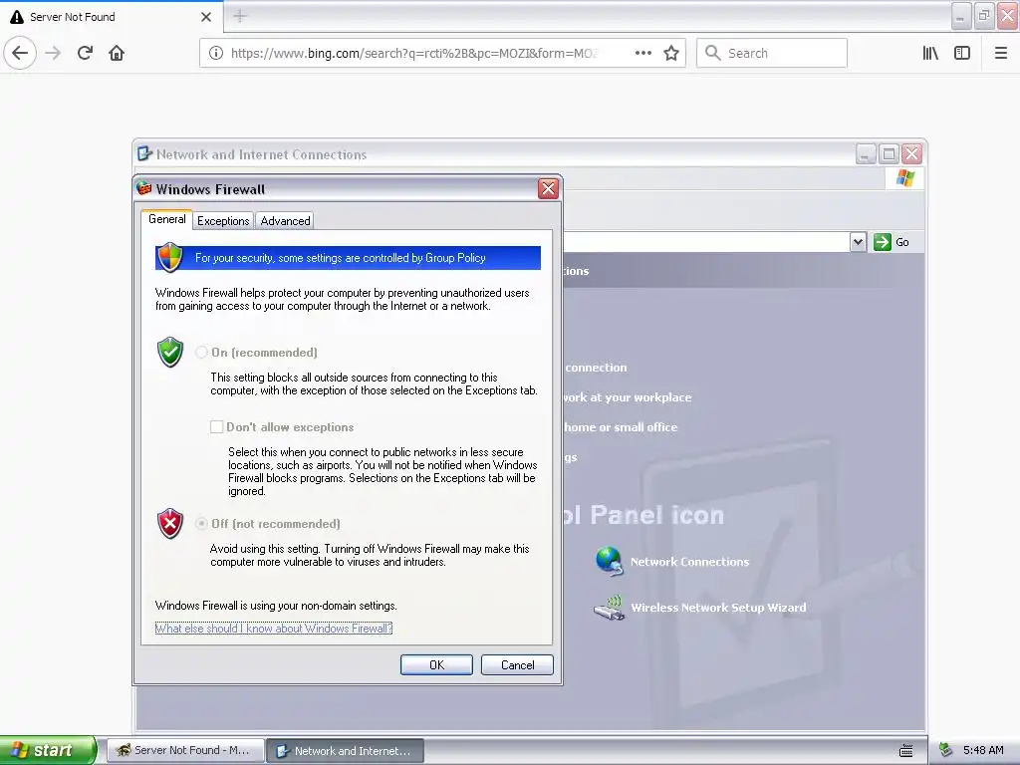Cancel the Windows Firewall dialog
The height and width of the screenshot is (765, 1020).
pyautogui.click(x=517, y=664)
